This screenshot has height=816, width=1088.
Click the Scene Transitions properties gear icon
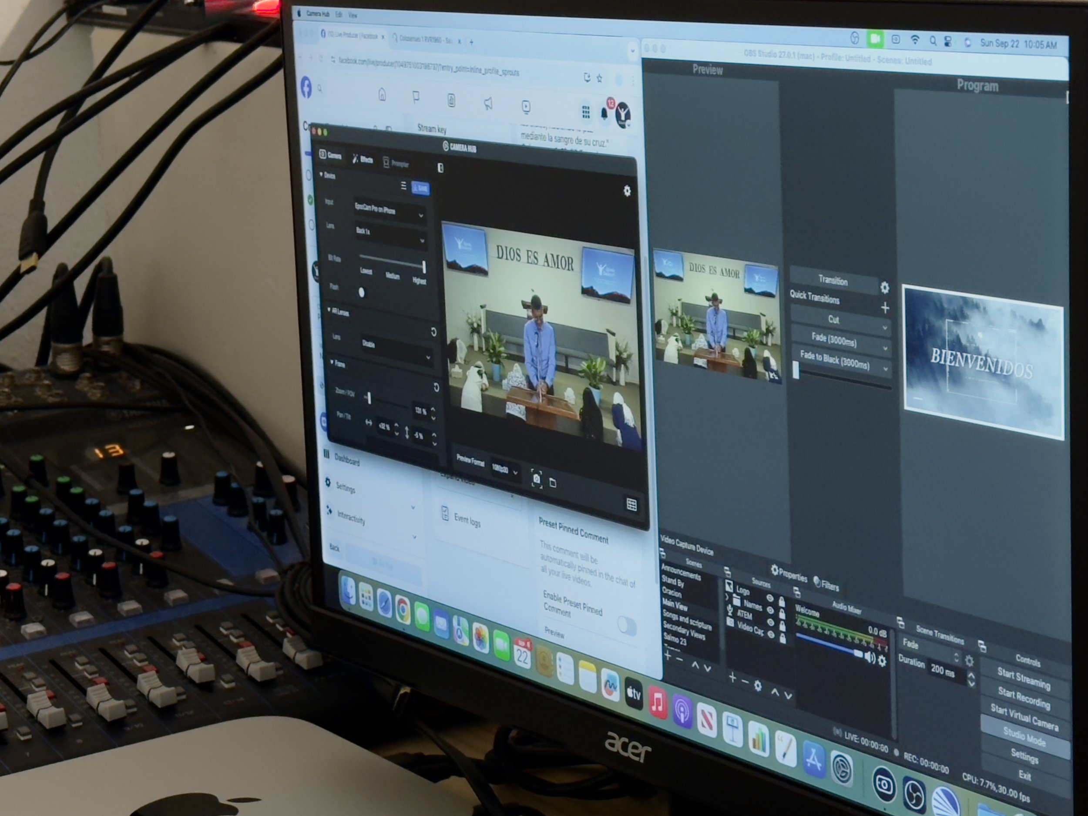click(x=969, y=661)
